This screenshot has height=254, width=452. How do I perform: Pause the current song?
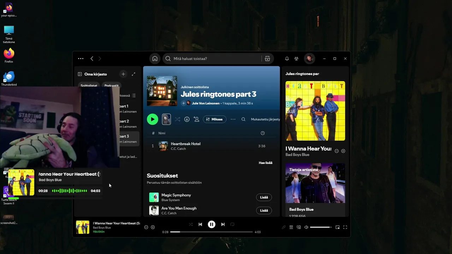212,224
